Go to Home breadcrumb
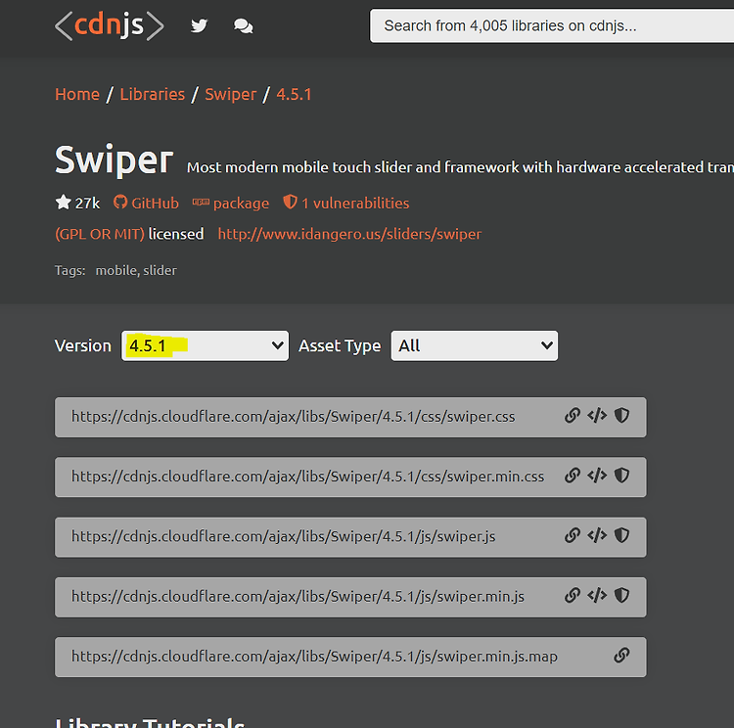This screenshot has height=728, width=734. (x=77, y=94)
